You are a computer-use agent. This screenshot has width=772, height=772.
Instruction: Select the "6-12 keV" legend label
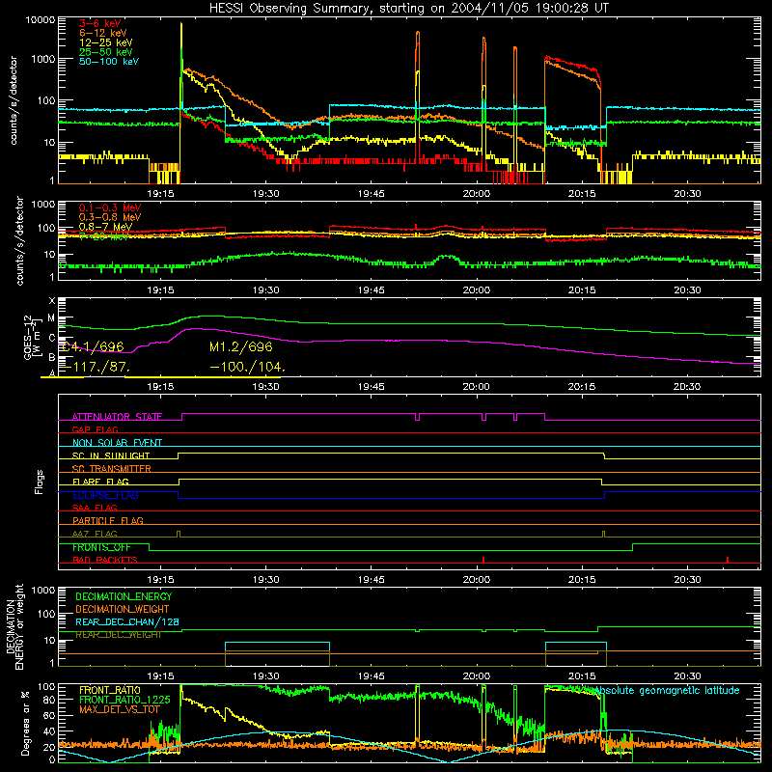click(x=103, y=33)
